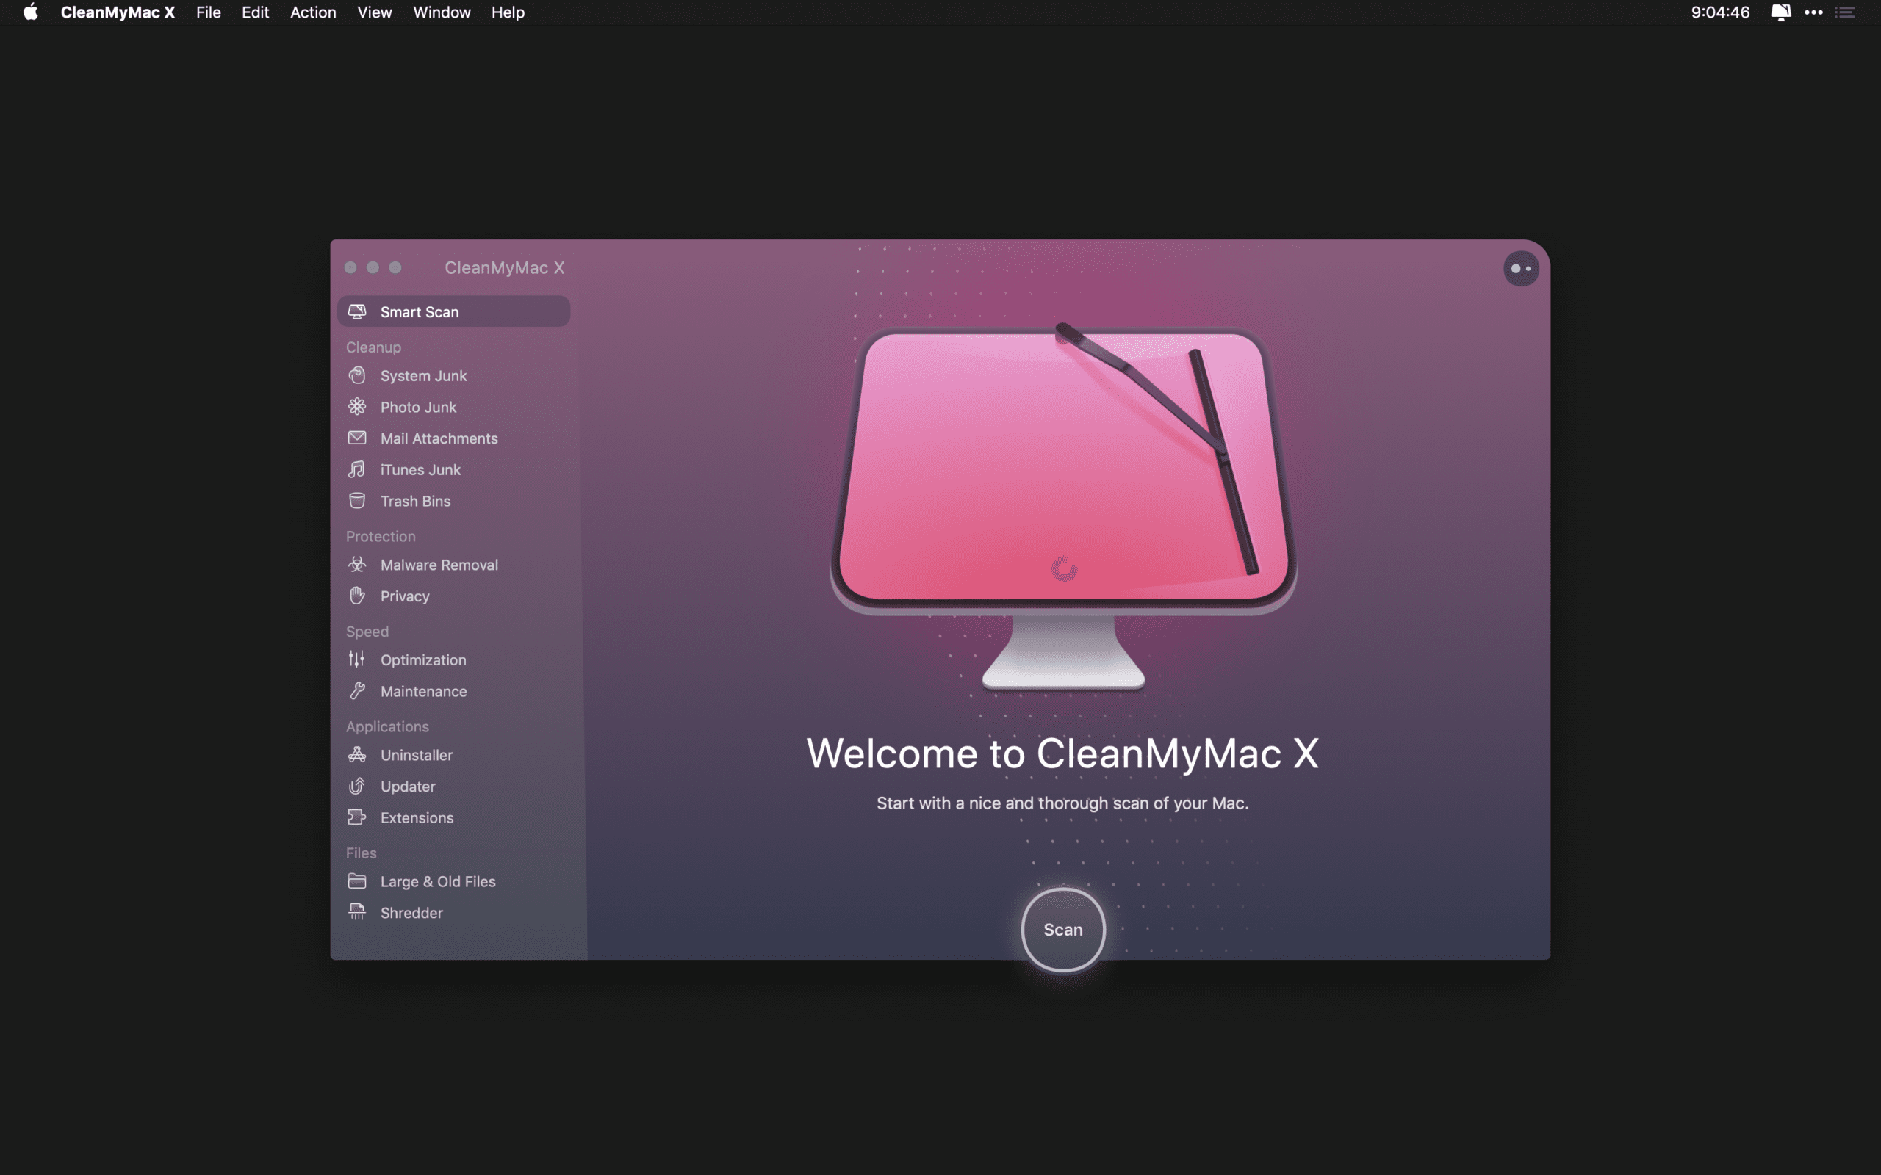
Task: Open the Edit menu
Action: [255, 12]
